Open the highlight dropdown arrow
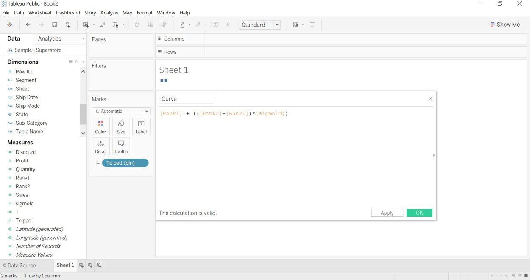 click(189, 25)
